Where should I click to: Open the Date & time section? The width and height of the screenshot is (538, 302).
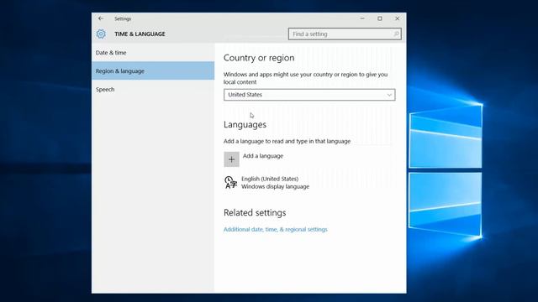[x=153, y=53]
